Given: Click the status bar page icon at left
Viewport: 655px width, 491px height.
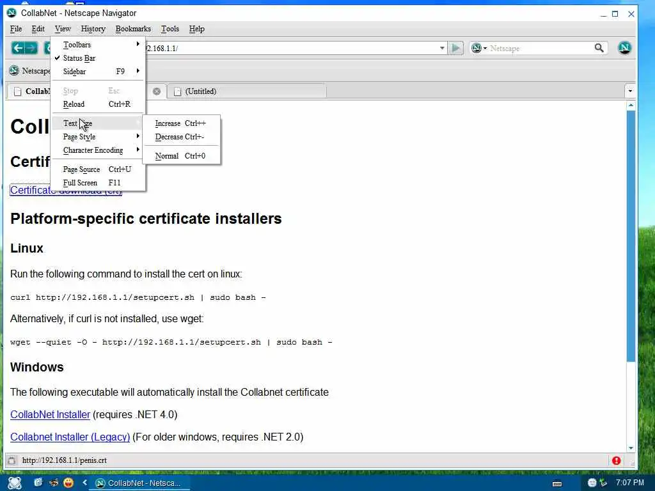Looking at the screenshot, I should 12,460.
